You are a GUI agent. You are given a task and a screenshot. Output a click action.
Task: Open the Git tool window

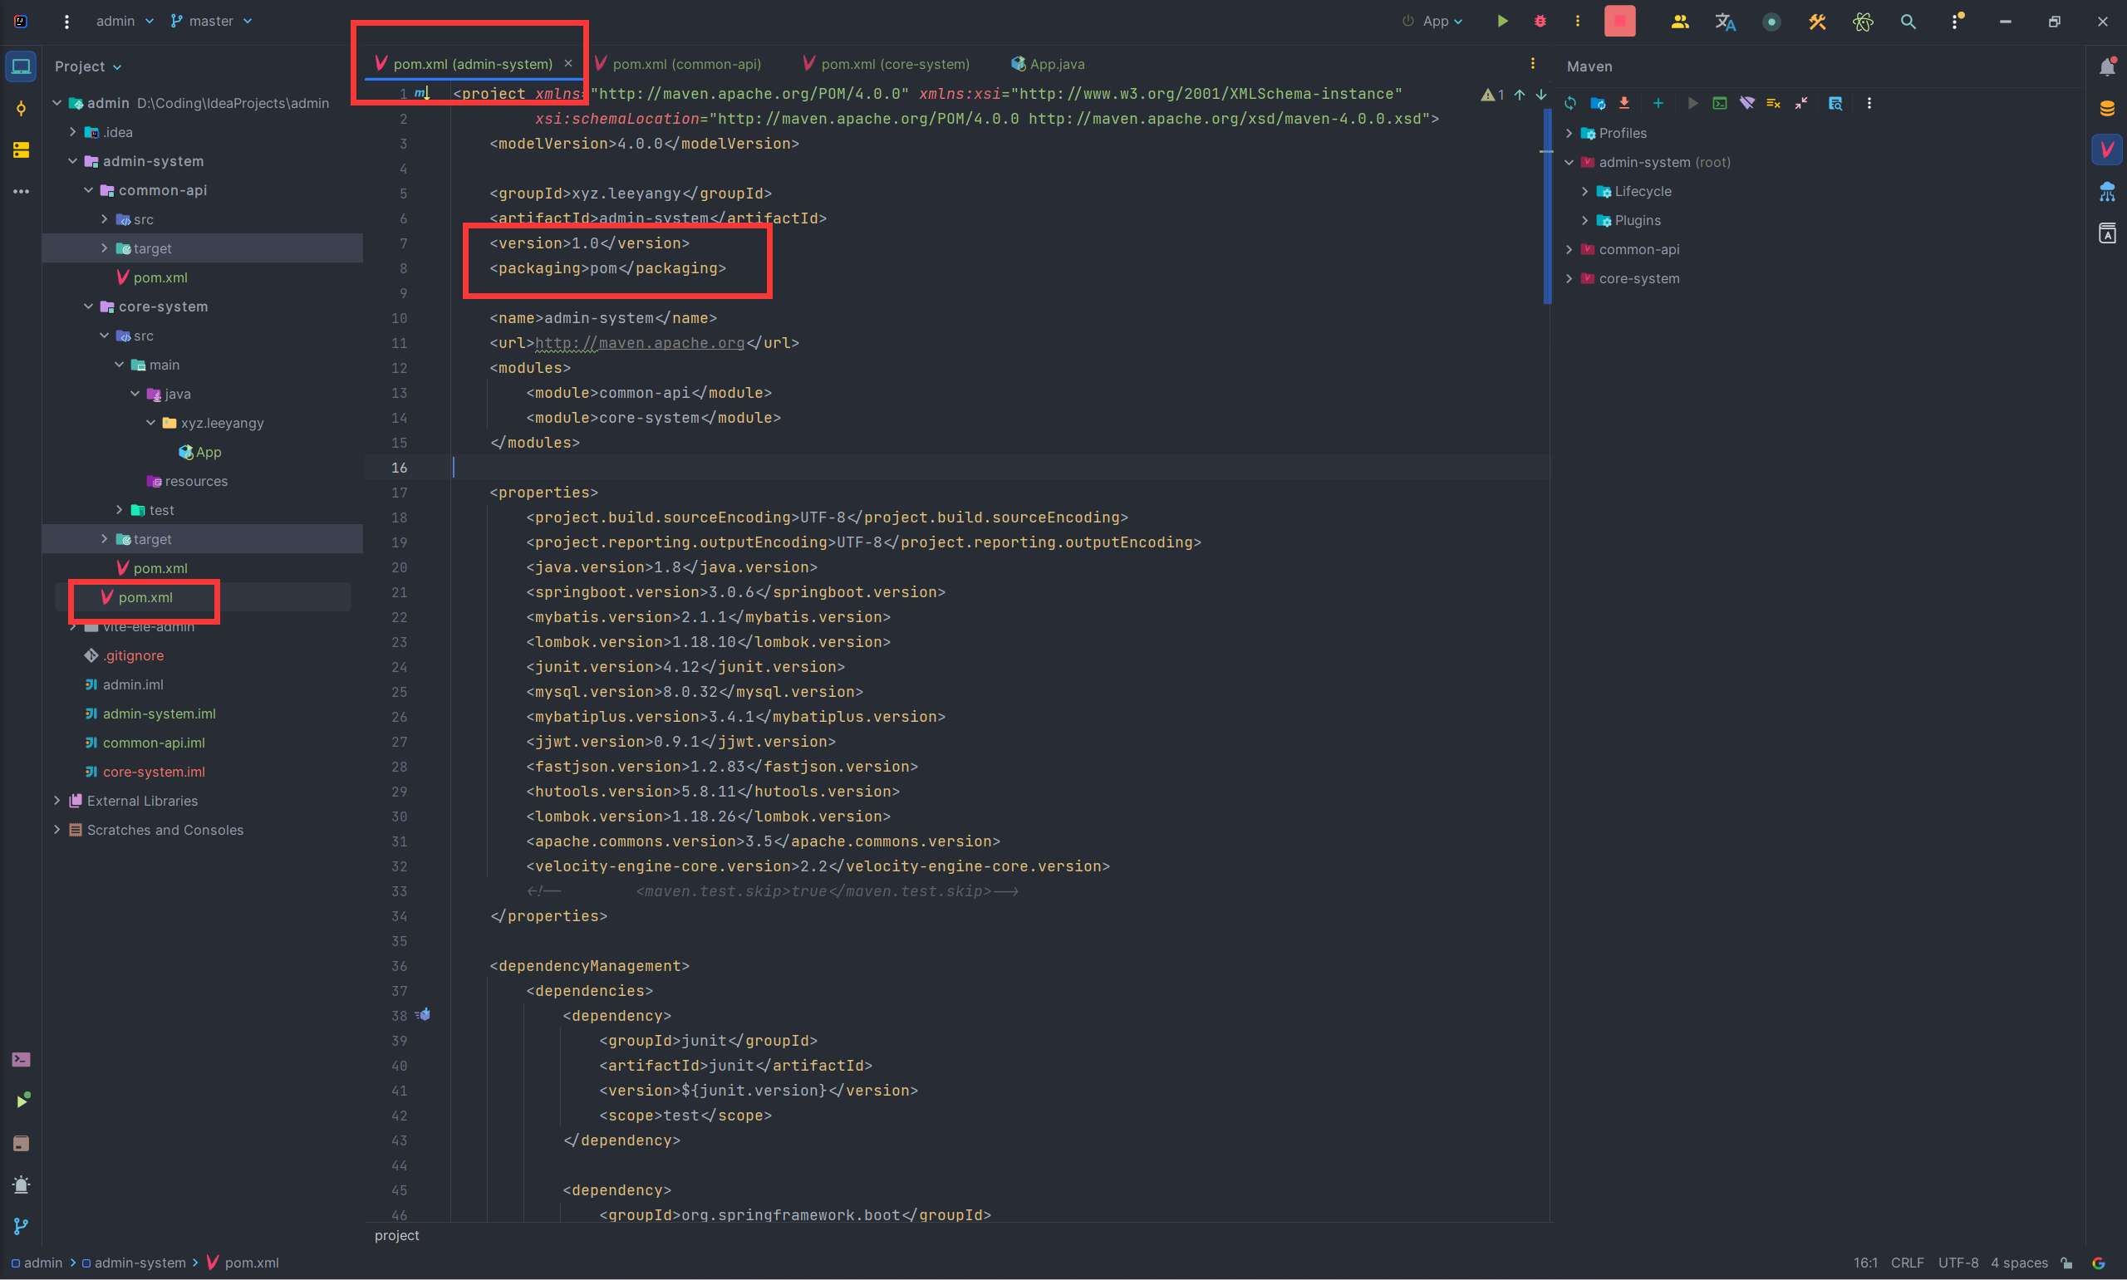point(22,1226)
